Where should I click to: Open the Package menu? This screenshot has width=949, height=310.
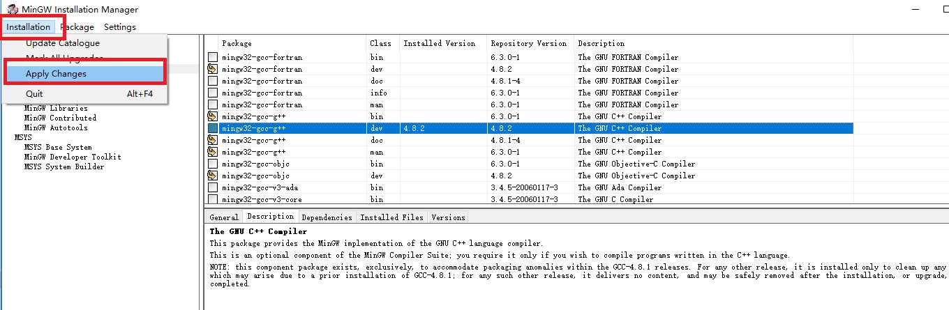[x=77, y=26]
